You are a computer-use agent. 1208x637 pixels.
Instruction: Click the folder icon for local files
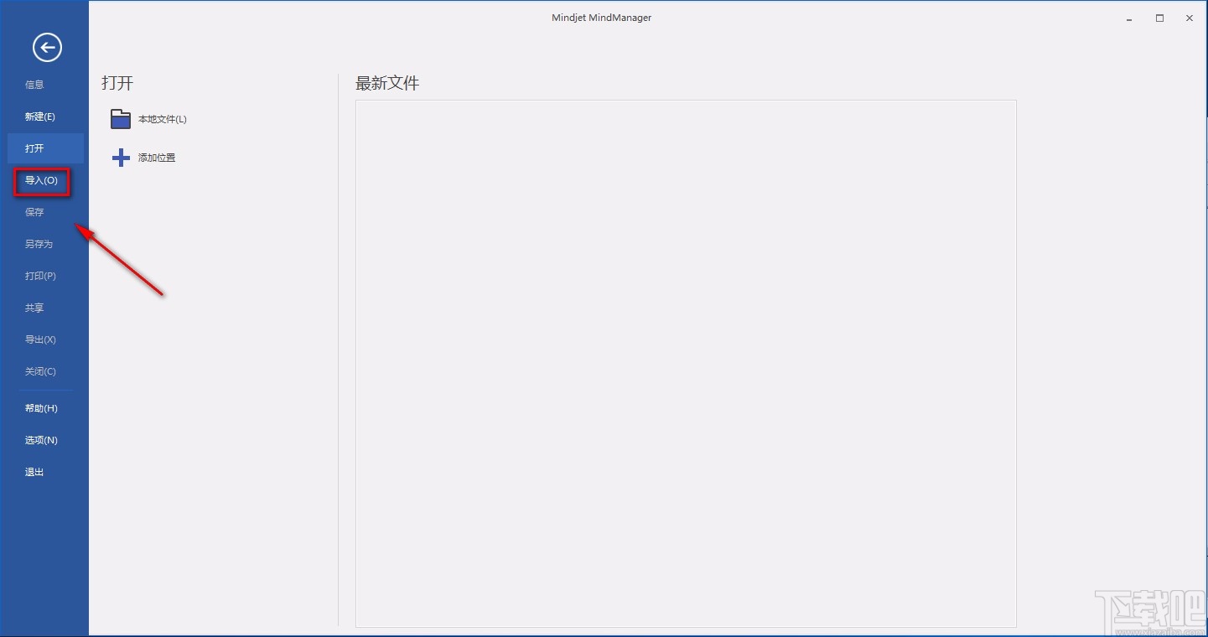point(121,119)
